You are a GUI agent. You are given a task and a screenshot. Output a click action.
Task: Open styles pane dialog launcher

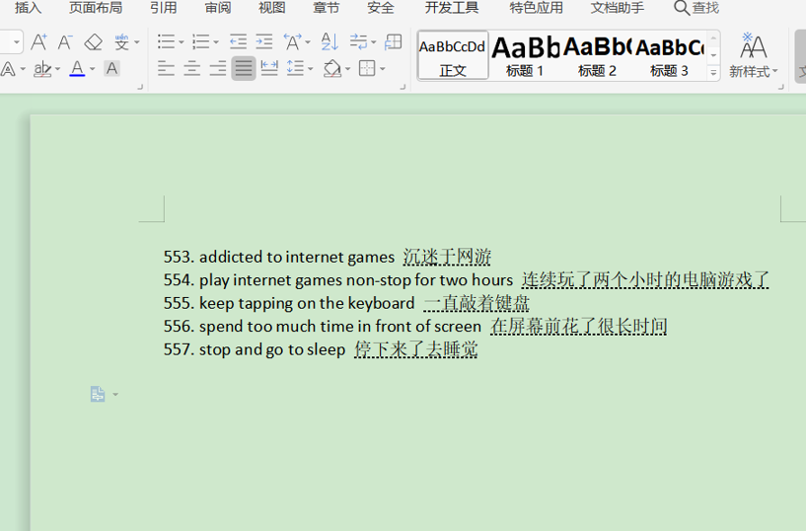coord(780,87)
